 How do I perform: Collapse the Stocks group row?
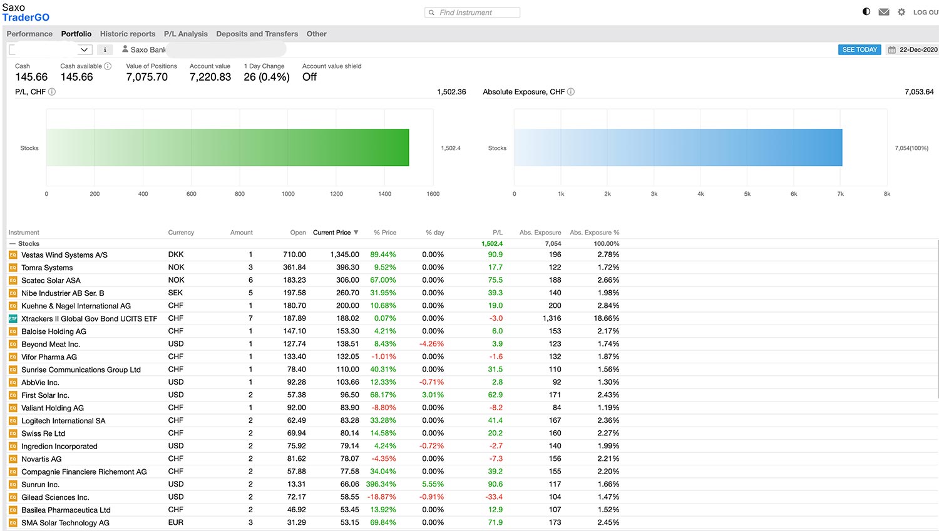(x=12, y=244)
